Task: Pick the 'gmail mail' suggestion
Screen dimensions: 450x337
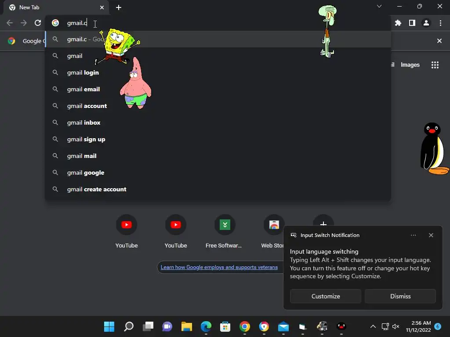Action: tap(218, 156)
